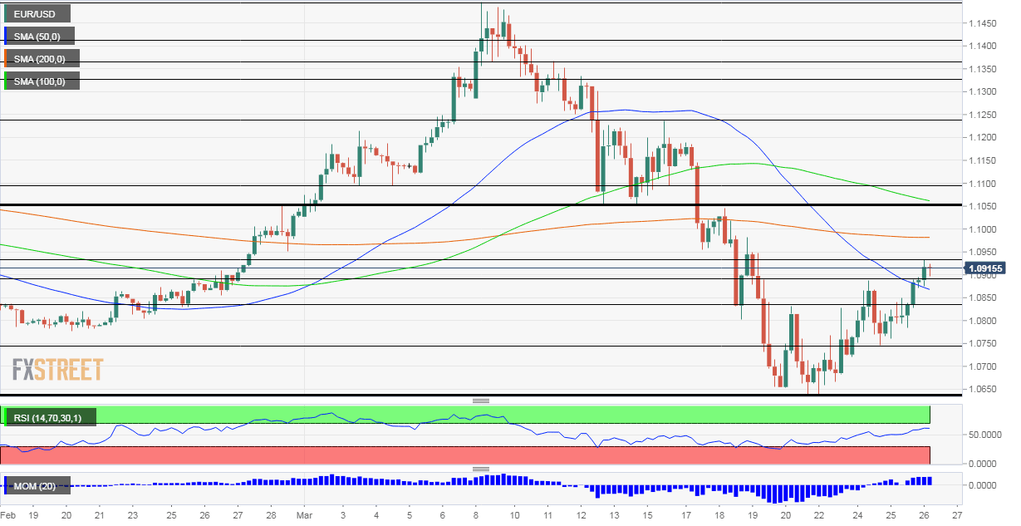Click the 1.1450 price axis label

tap(983, 22)
